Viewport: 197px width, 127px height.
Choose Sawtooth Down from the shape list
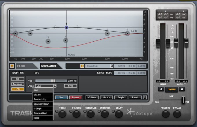coord(43,104)
